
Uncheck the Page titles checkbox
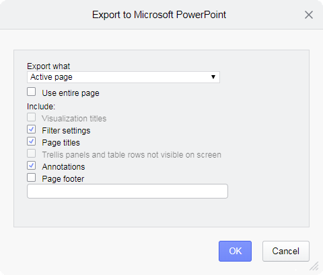(x=32, y=142)
